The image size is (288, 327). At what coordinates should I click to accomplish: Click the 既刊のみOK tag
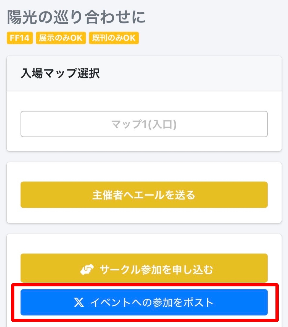114,38
